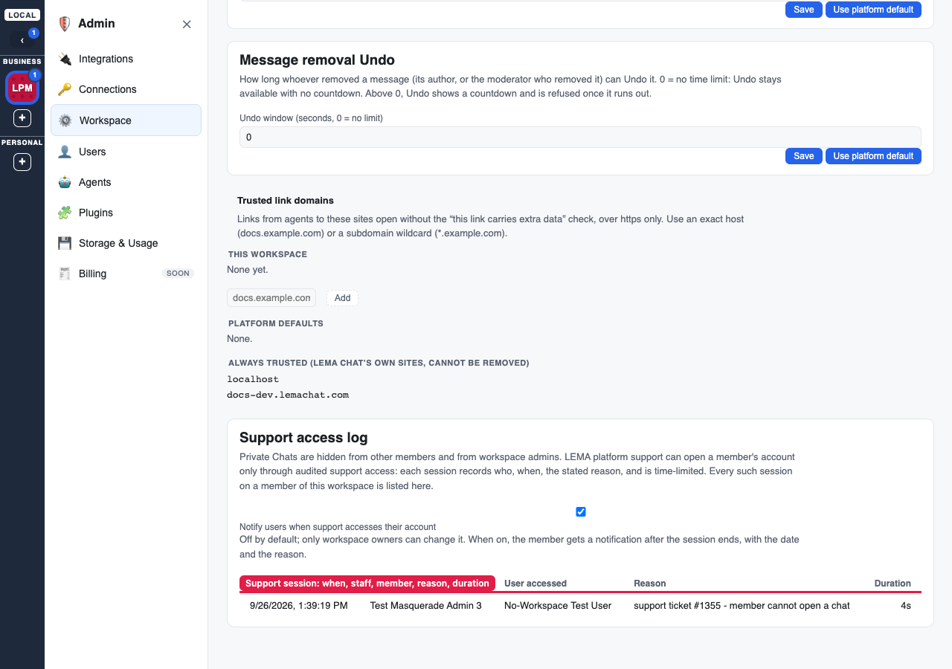Open Agents admin section
The height and width of the screenshot is (669, 952).
click(x=126, y=182)
